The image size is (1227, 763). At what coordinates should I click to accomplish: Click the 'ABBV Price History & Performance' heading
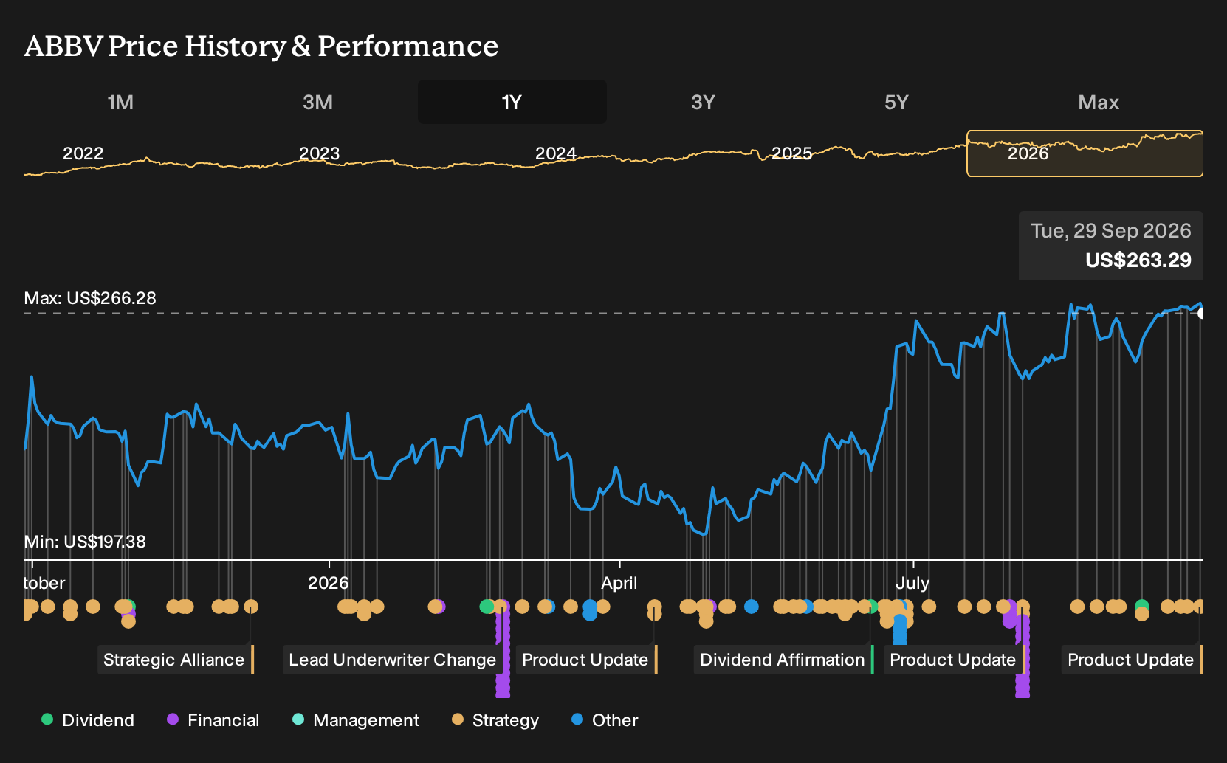click(261, 46)
